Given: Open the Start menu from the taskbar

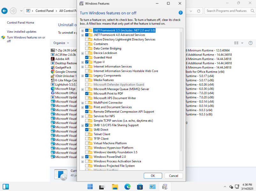Looking at the screenshot, I should tap(90, 187).
